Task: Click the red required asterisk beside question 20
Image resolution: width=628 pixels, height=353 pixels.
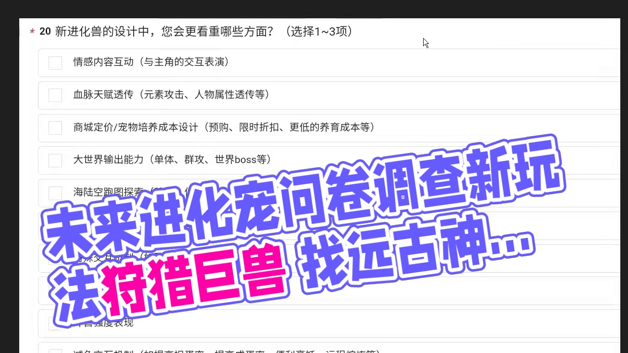Action: (x=32, y=32)
